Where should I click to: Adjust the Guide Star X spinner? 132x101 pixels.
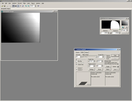[94, 61]
